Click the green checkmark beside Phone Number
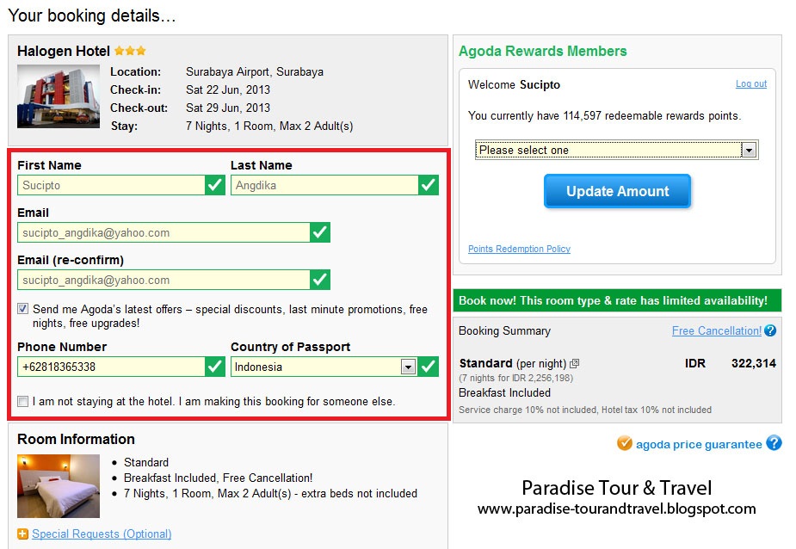The image size is (796, 549). pyautogui.click(x=215, y=367)
